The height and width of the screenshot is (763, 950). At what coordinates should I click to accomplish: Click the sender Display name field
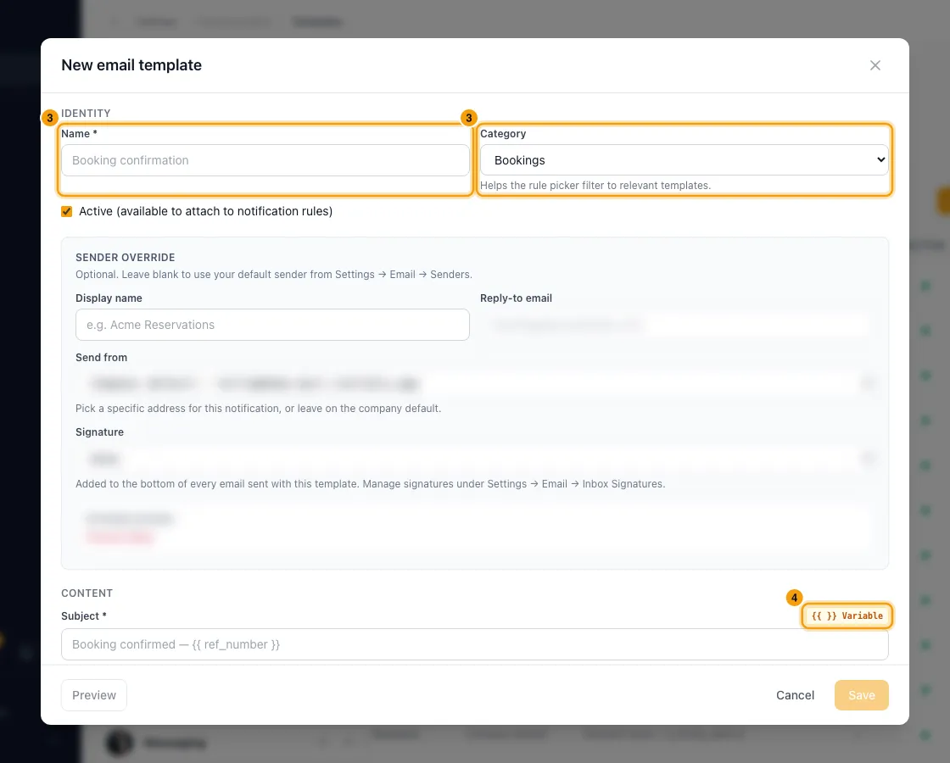tap(272, 326)
